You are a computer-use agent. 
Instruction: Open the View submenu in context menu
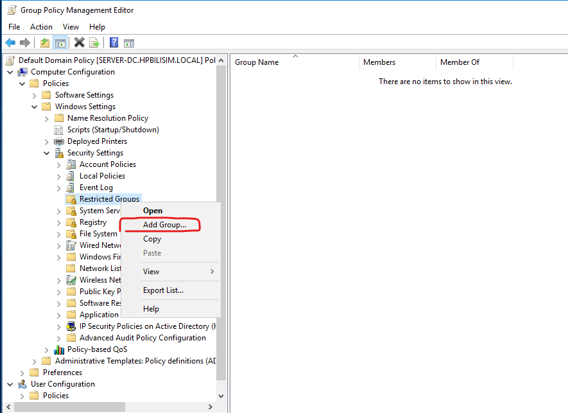tap(171, 272)
